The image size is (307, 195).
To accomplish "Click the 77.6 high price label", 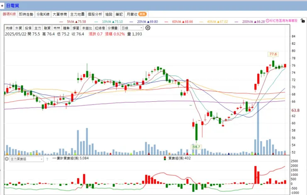I will click(x=273, y=54).
